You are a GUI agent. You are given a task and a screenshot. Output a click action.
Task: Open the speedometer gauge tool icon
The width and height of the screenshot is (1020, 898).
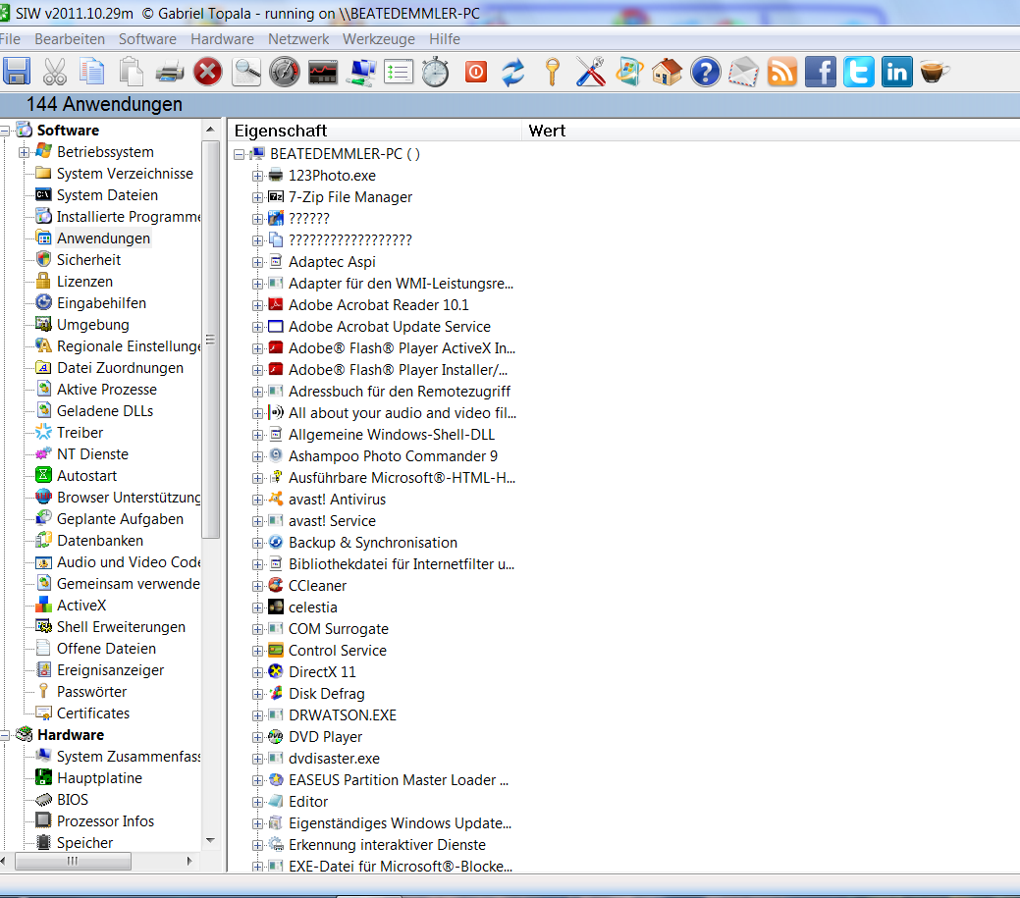285,72
